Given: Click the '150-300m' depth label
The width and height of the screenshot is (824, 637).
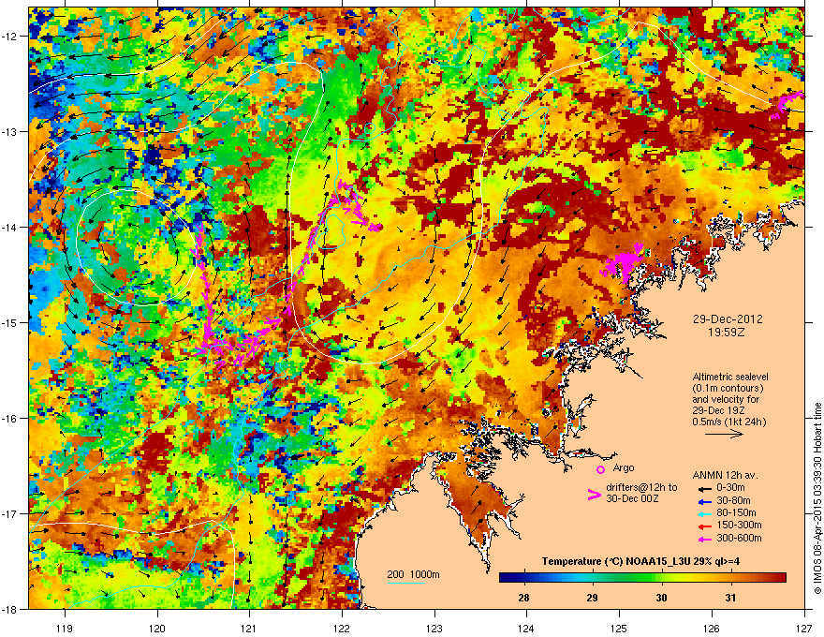Looking at the screenshot, I should (739, 525).
